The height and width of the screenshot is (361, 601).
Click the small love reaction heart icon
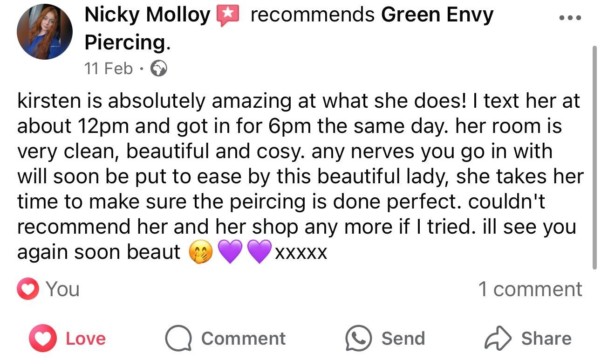coord(27,289)
